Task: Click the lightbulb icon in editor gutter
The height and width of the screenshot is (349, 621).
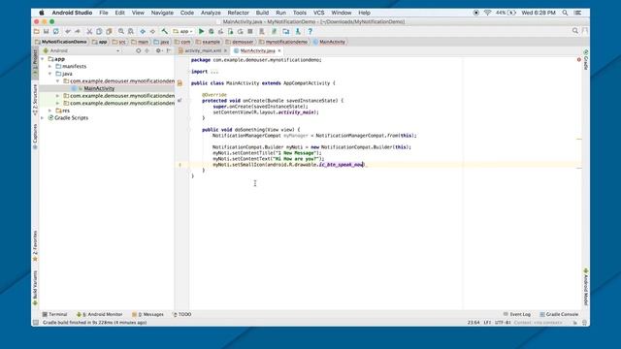Action: coord(180,165)
